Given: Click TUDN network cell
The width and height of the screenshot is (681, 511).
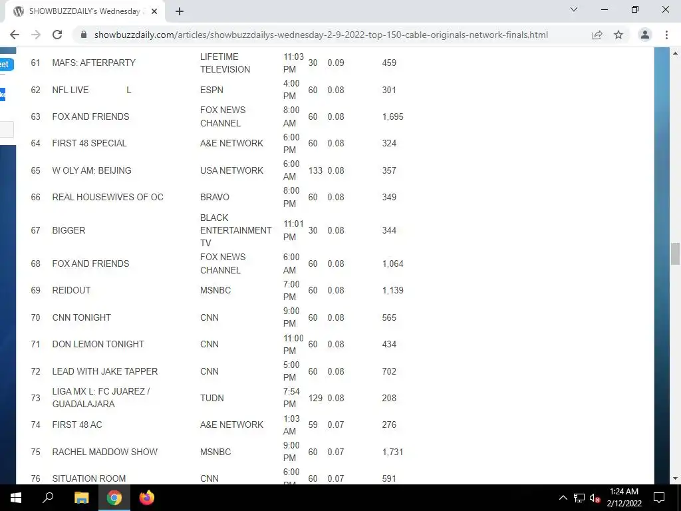Looking at the screenshot, I should [x=212, y=398].
